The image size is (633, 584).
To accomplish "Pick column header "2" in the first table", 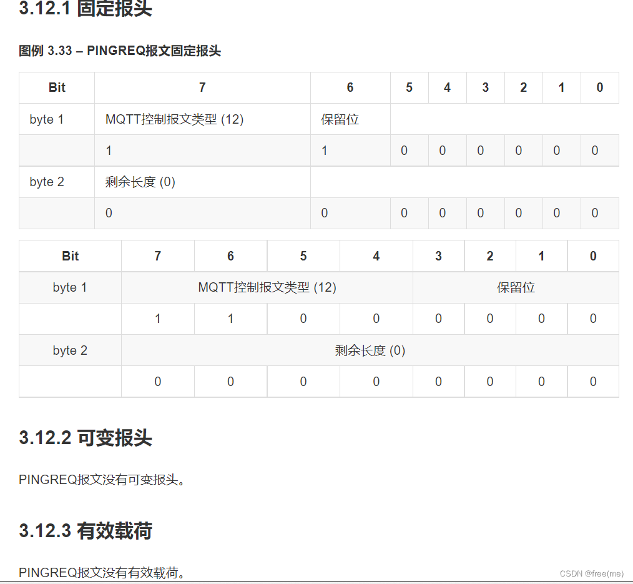I will [x=524, y=87].
